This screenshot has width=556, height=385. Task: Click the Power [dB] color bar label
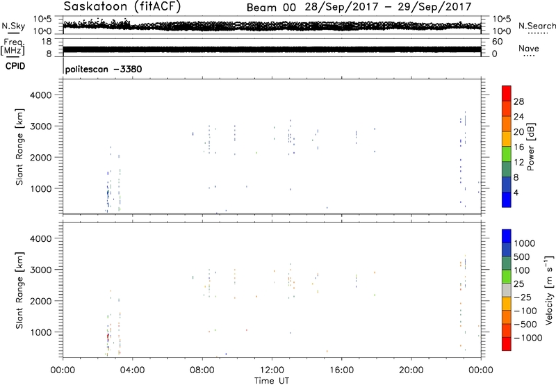(x=530, y=147)
